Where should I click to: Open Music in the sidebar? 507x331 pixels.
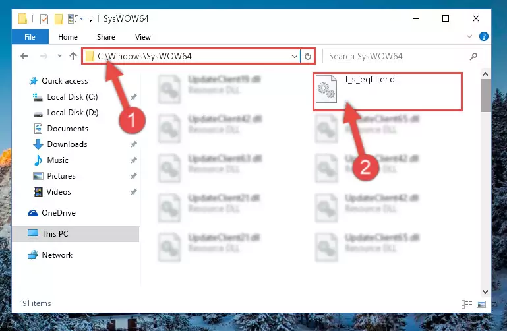coord(57,160)
